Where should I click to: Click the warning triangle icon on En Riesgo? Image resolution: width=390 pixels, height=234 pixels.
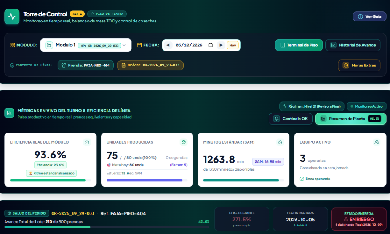[x=346, y=219]
